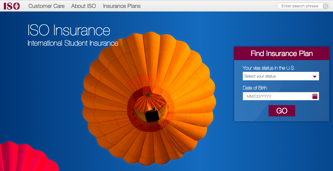
Task: Open the Insurance Plans menu
Action: (122, 6)
